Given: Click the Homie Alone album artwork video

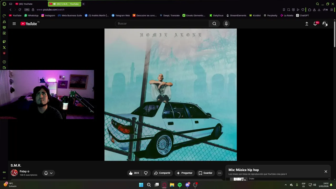Looking at the screenshot, I should point(171,95).
